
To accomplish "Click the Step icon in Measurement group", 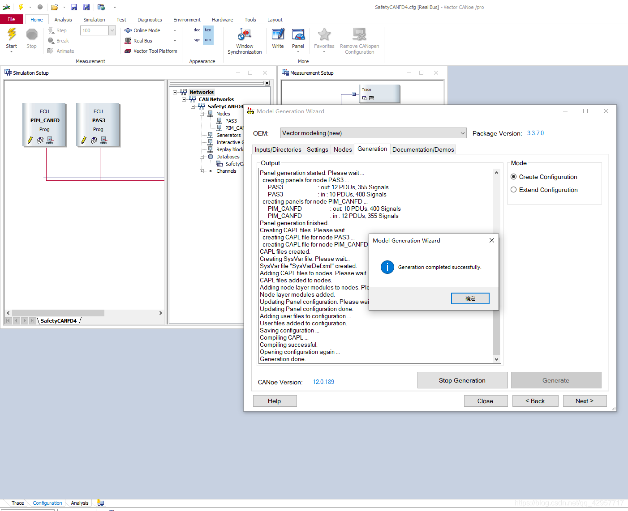I will [51, 30].
